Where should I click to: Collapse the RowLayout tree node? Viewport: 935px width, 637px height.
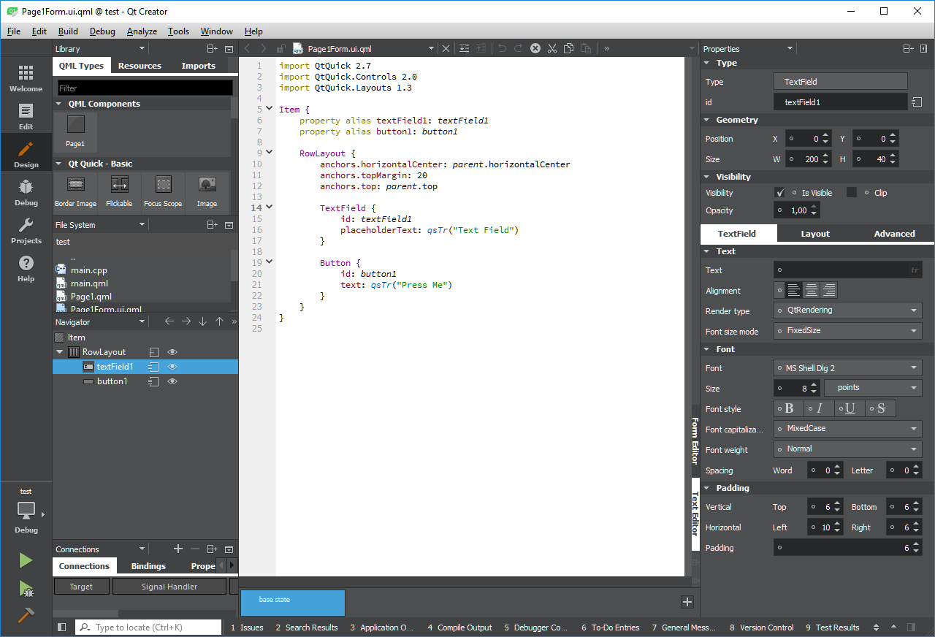(x=60, y=352)
